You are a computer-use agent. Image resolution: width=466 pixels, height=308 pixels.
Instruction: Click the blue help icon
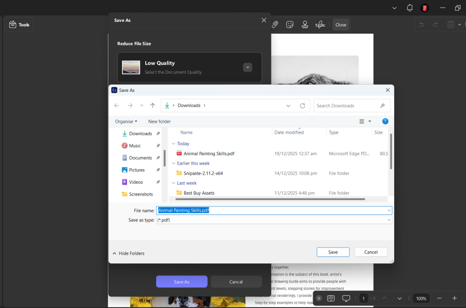pos(385,121)
